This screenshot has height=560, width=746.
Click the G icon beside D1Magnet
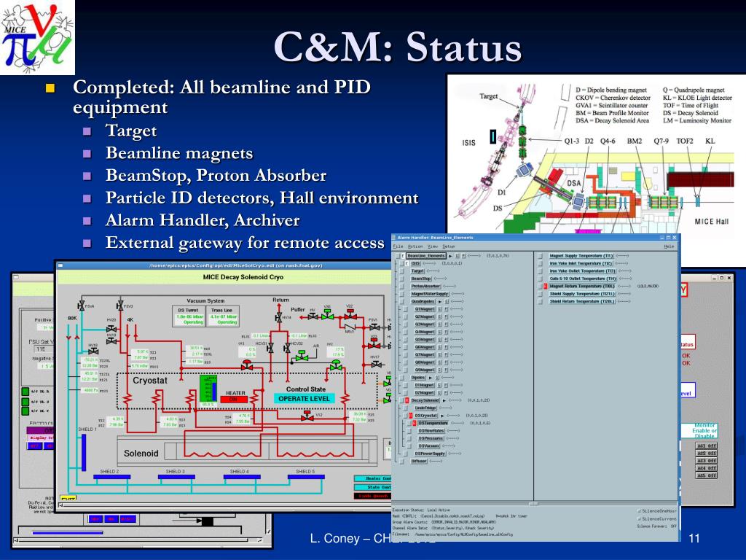440,385
